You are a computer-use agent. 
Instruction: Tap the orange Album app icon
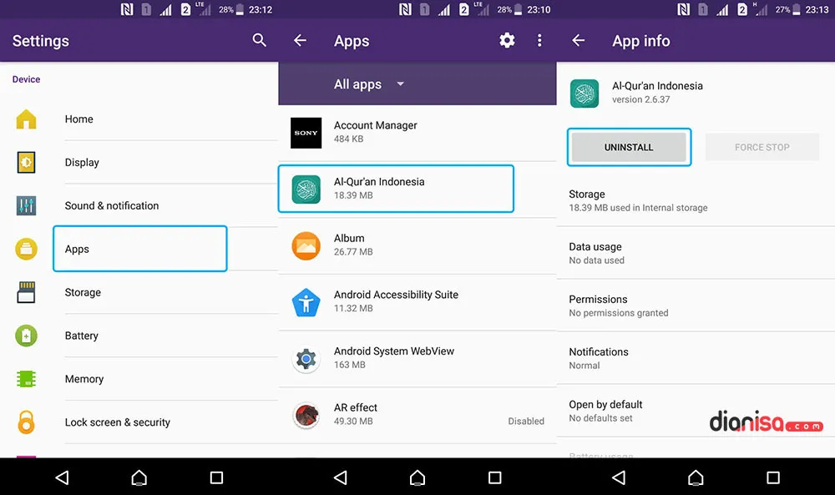point(306,245)
